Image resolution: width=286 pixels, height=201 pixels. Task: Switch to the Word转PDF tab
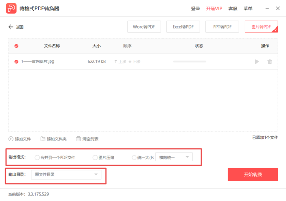(x=144, y=27)
